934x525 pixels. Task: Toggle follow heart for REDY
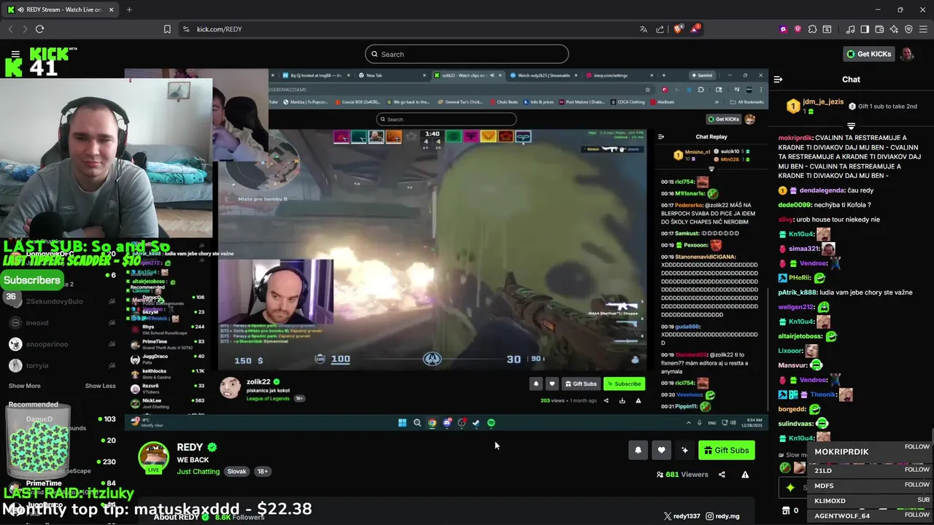[661, 451]
